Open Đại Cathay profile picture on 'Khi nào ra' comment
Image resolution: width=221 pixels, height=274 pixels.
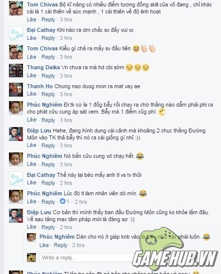tap(16, 33)
